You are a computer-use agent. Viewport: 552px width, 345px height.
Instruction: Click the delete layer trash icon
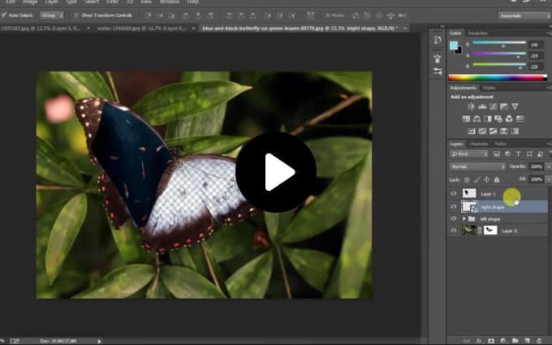point(539,341)
